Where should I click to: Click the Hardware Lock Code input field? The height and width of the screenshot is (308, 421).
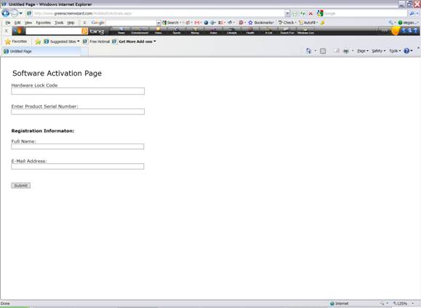(78, 91)
